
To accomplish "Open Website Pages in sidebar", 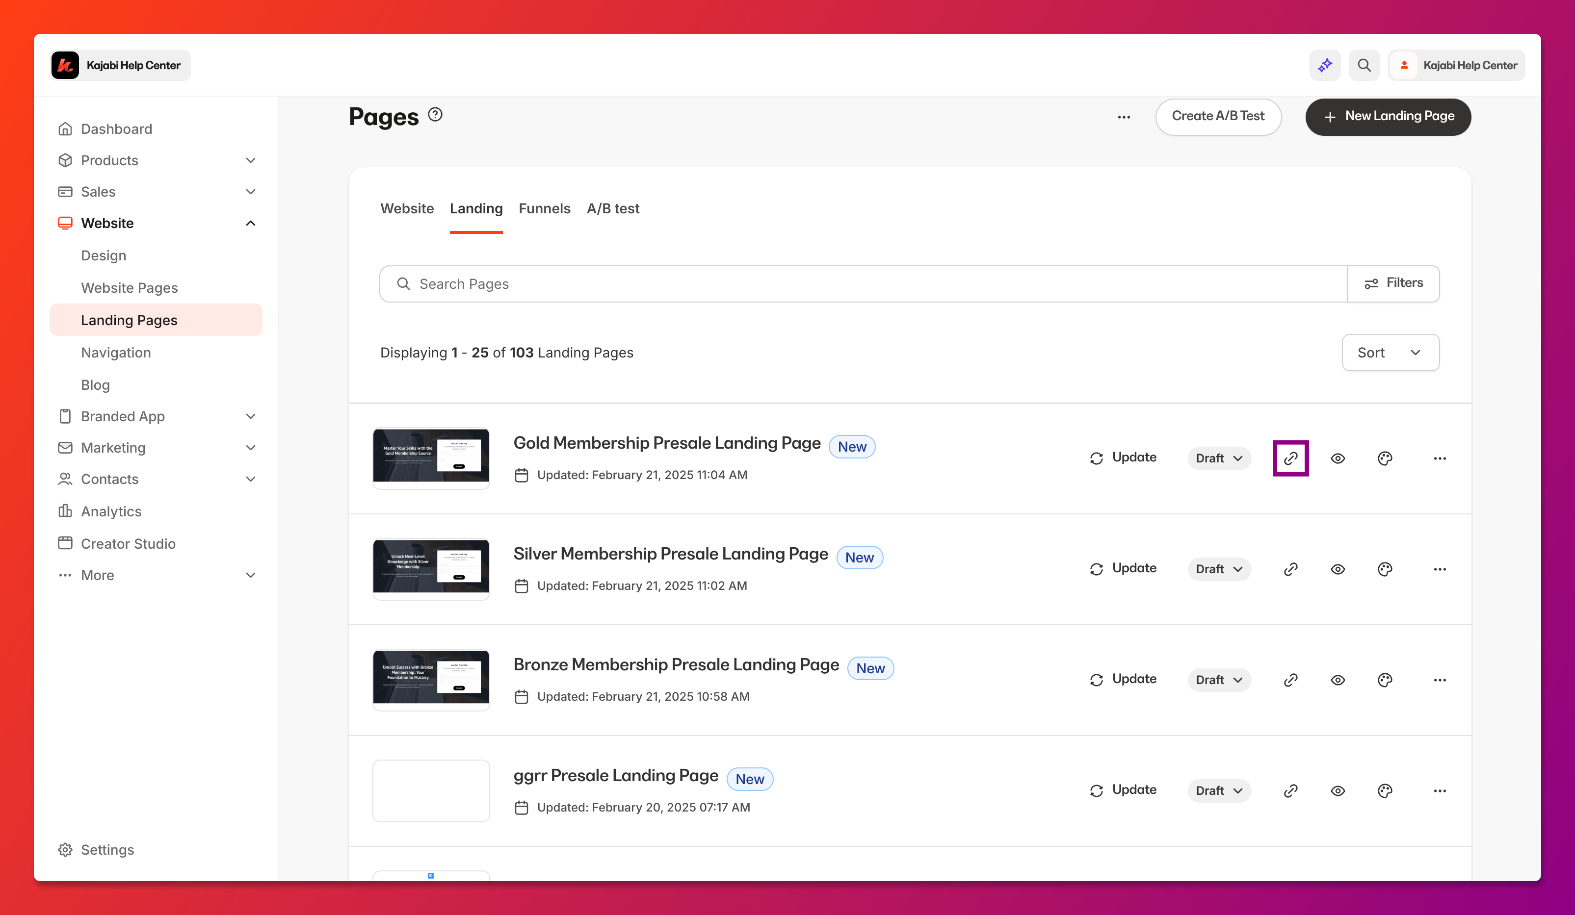I will (x=130, y=288).
